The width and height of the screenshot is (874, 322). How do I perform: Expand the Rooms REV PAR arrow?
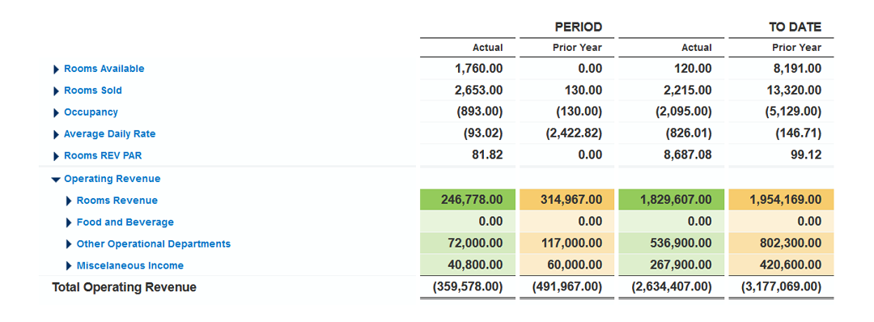point(56,156)
